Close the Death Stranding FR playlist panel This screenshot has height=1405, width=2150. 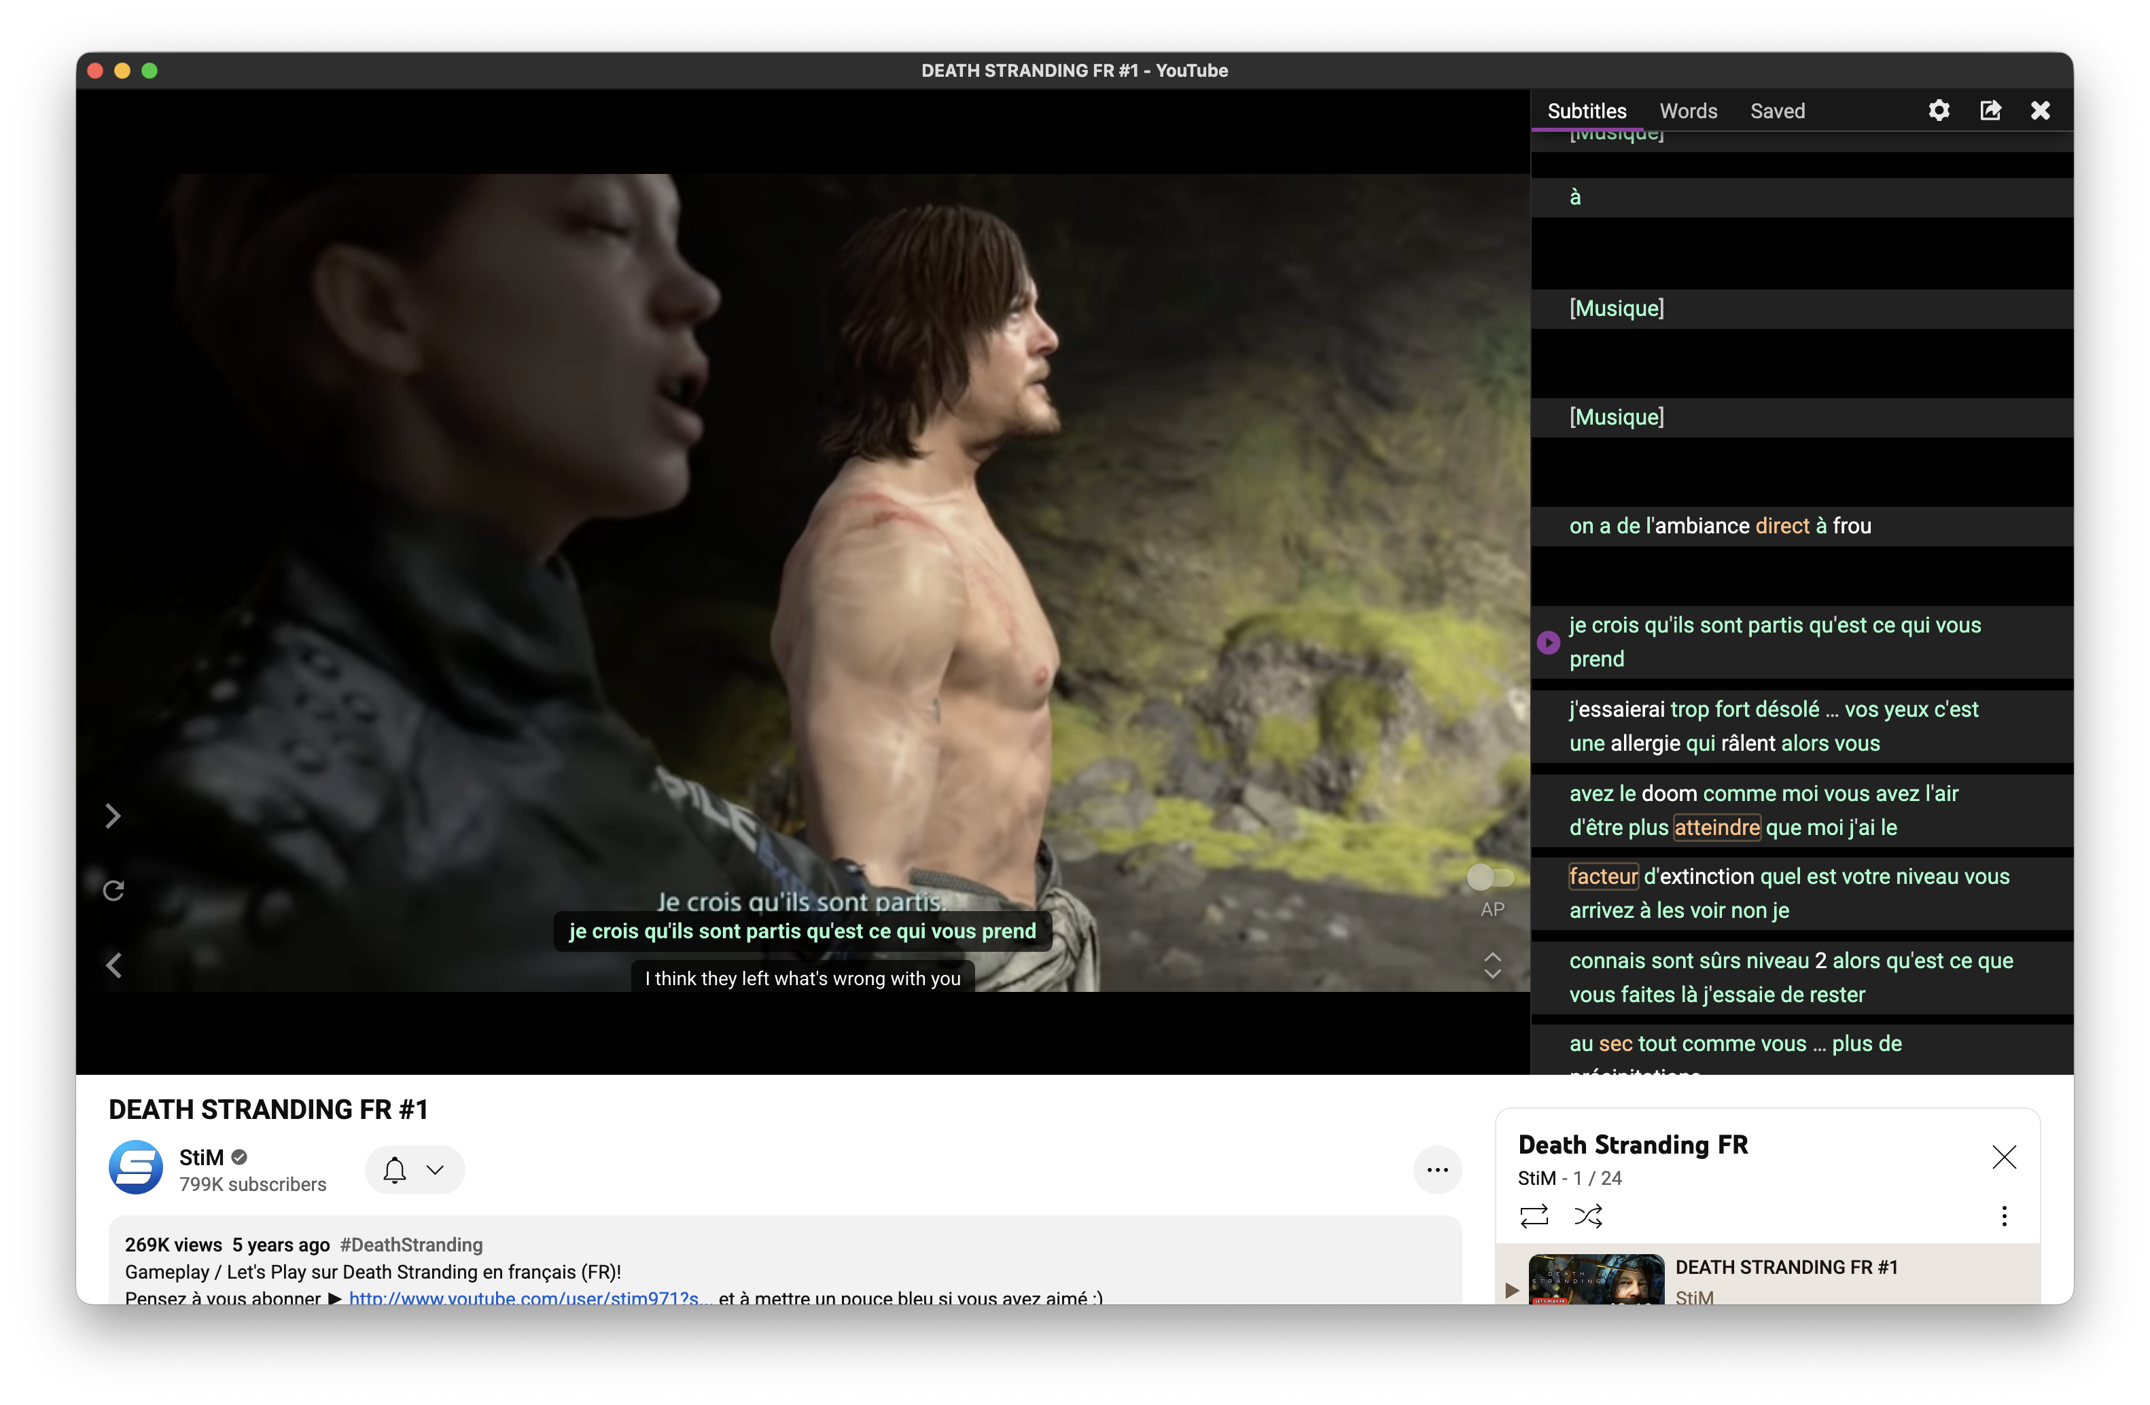(x=2004, y=1157)
